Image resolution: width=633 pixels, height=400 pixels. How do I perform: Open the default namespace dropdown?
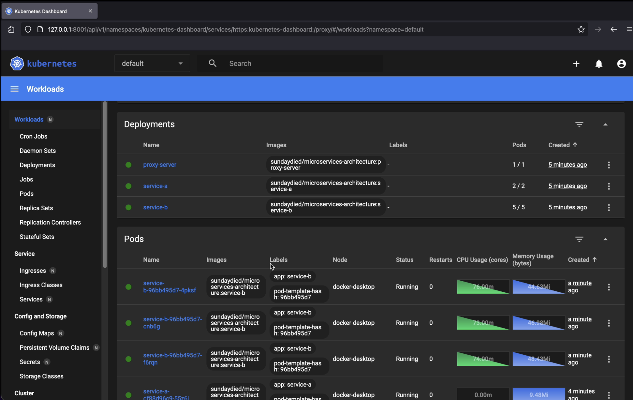tap(152, 63)
